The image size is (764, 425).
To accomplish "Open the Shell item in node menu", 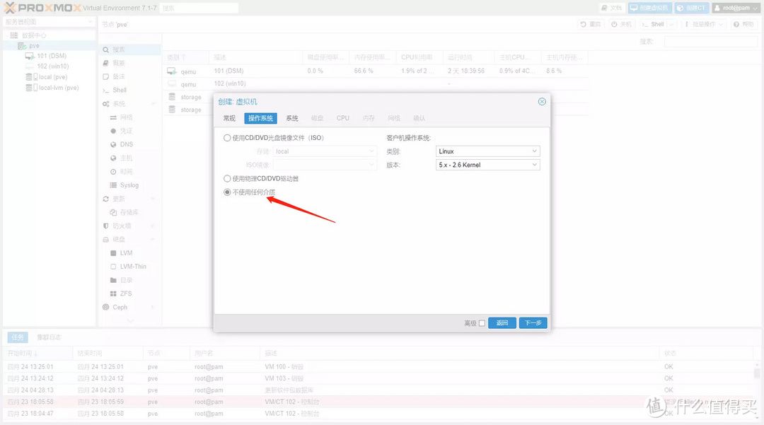I will 129,90.
